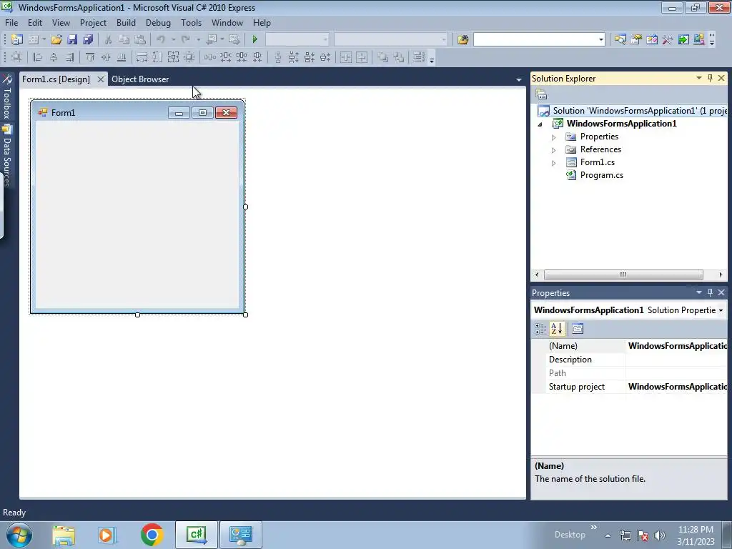Viewport: 732px width, 549px height.
Task: Click the Save floppy disk icon
Action: click(72, 40)
